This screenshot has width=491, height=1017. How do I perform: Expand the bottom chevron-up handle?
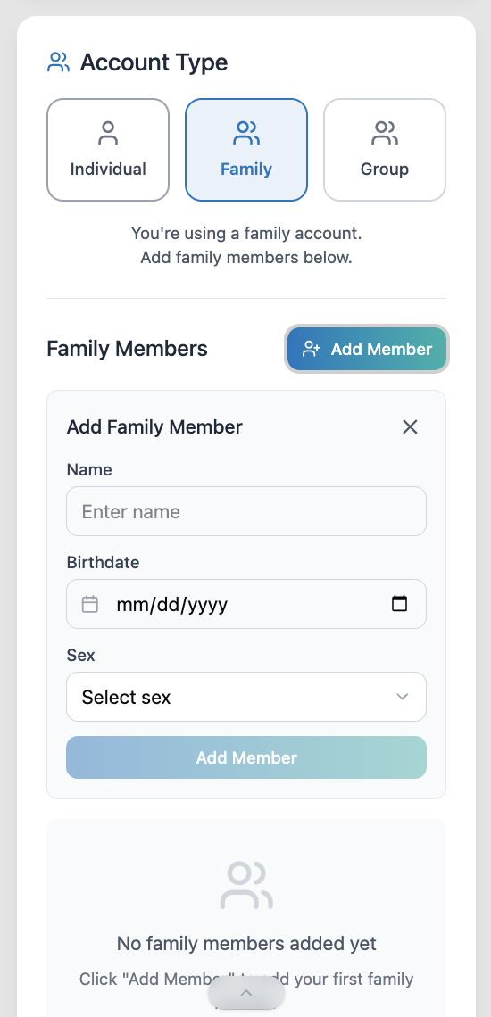coord(246,993)
